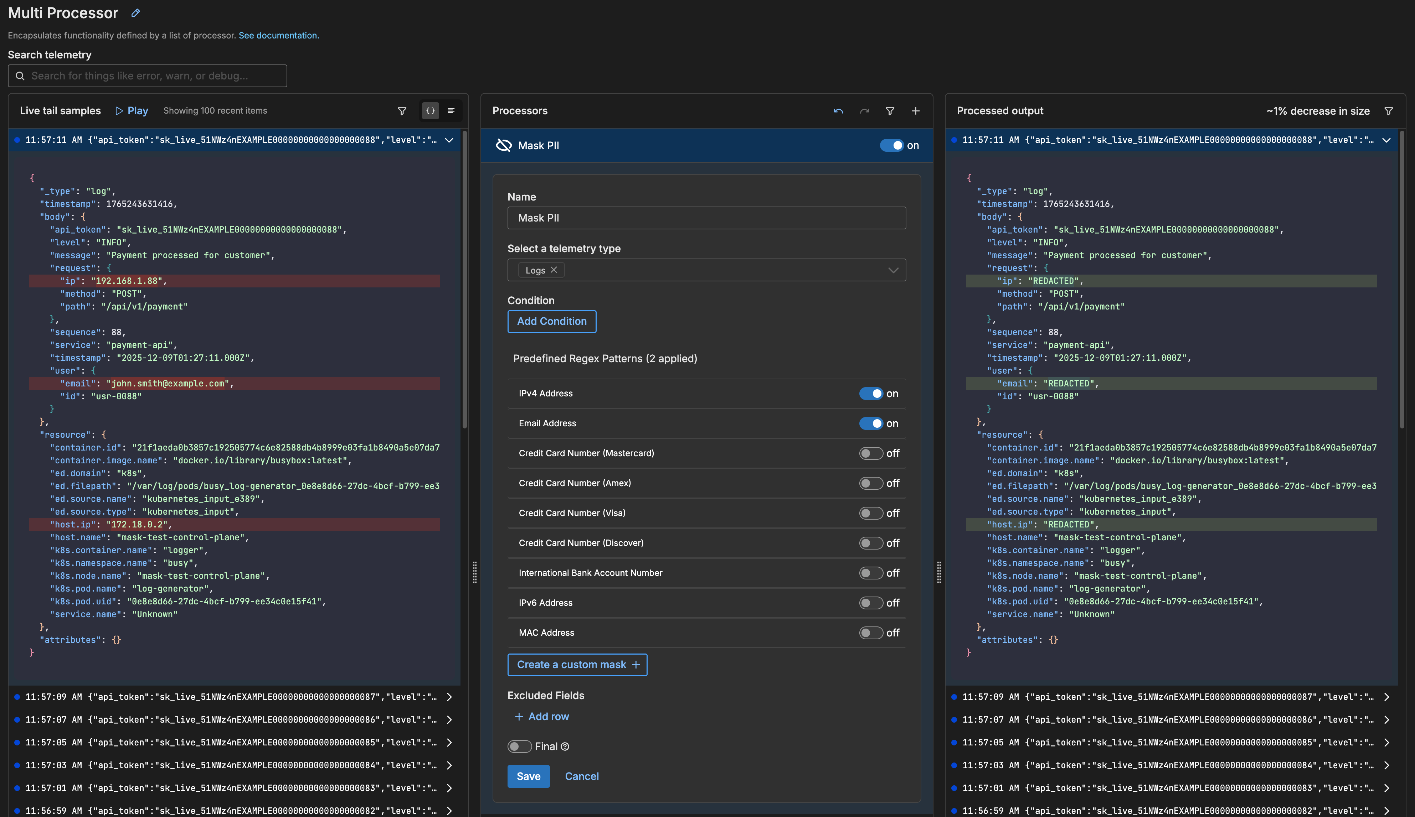Image resolution: width=1415 pixels, height=817 pixels.
Task: Click the redo arrow in Processors header
Action: pyautogui.click(x=864, y=111)
